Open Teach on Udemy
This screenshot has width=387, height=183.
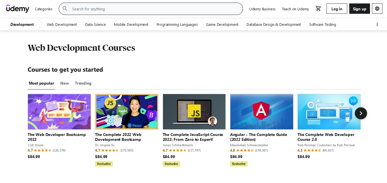[295, 9]
